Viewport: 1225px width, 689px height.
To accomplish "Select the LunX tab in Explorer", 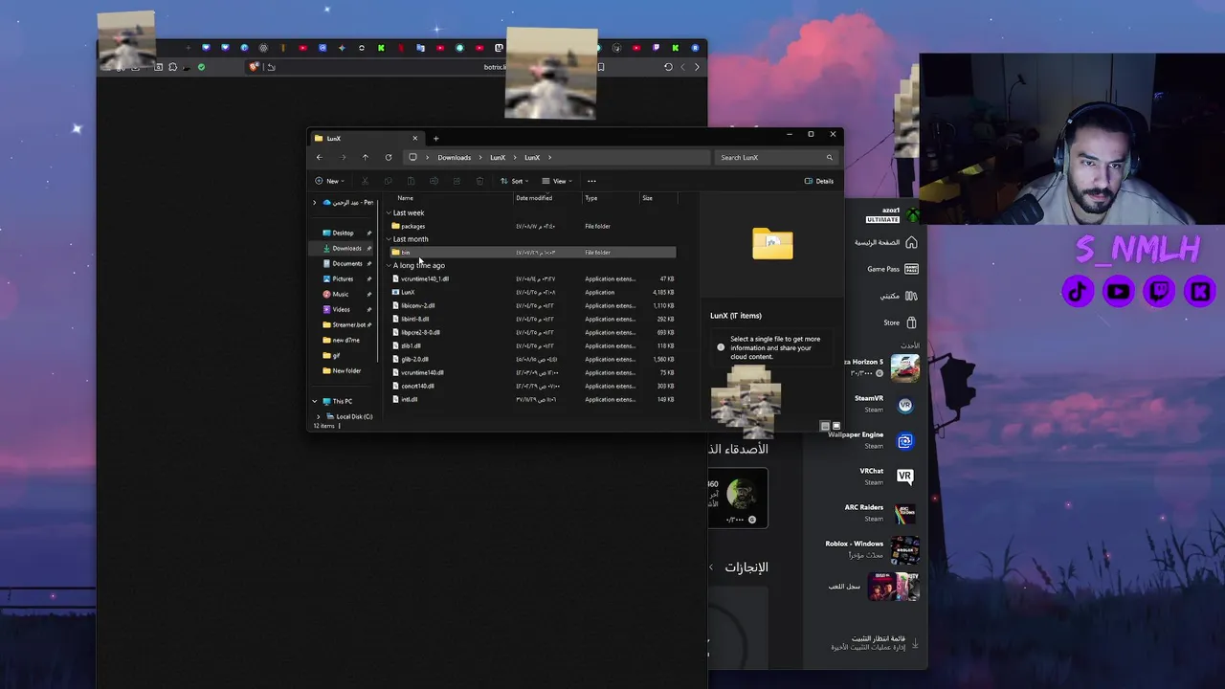I will click(x=366, y=139).
